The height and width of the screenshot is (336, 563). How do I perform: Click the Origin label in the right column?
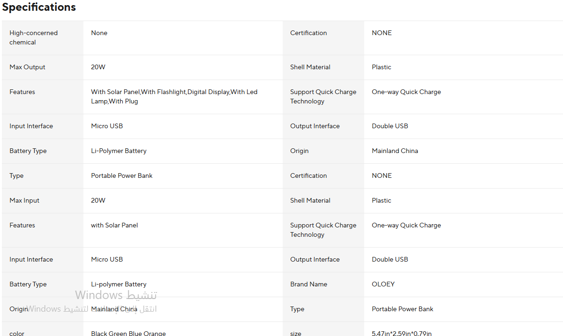(299, 151)
